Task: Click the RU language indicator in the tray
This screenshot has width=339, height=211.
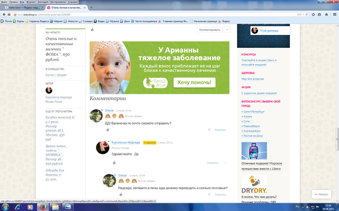Action: pyautogui.click(x=297, y=207)
